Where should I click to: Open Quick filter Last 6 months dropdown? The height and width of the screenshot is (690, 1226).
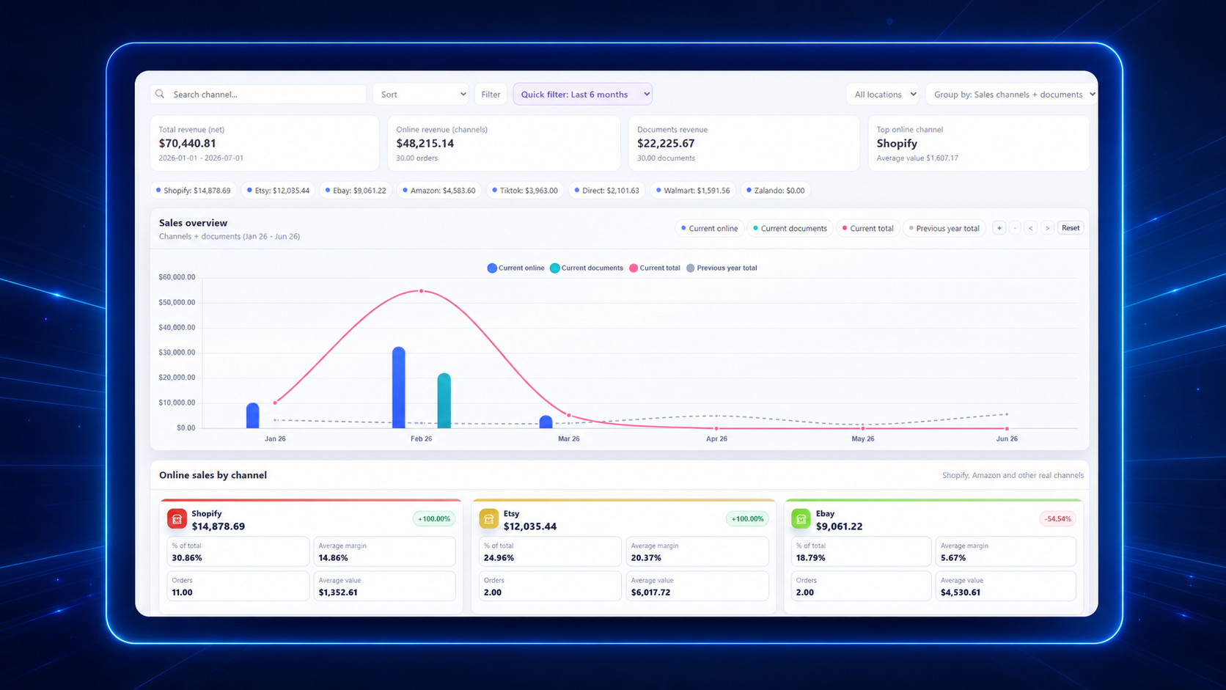(x=582, y=94)
